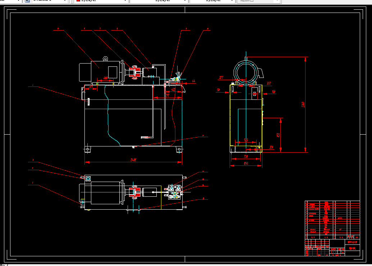Image resolution: width=372 pixels, height=266 pixels.
Task: Pick the red hatched coupling in top view
Action: tap(134, 192)
